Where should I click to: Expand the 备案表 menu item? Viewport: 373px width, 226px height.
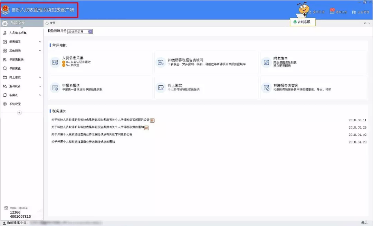17,95
